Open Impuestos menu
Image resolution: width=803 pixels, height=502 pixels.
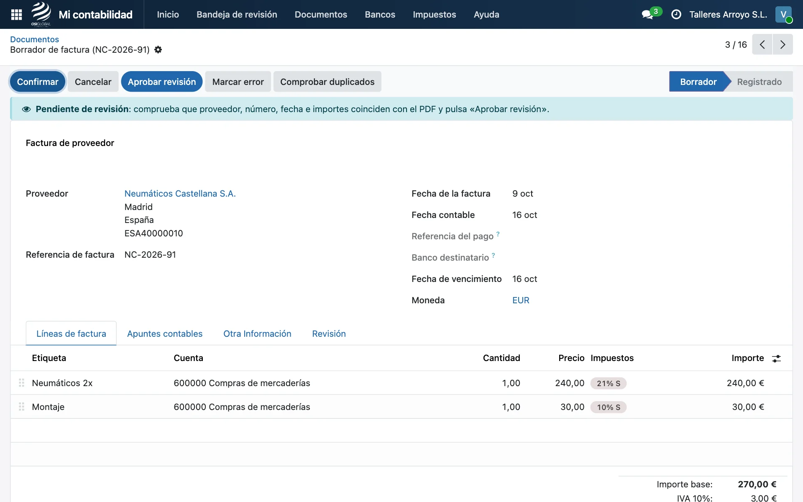pyautogui.click(x=434, y=15)
